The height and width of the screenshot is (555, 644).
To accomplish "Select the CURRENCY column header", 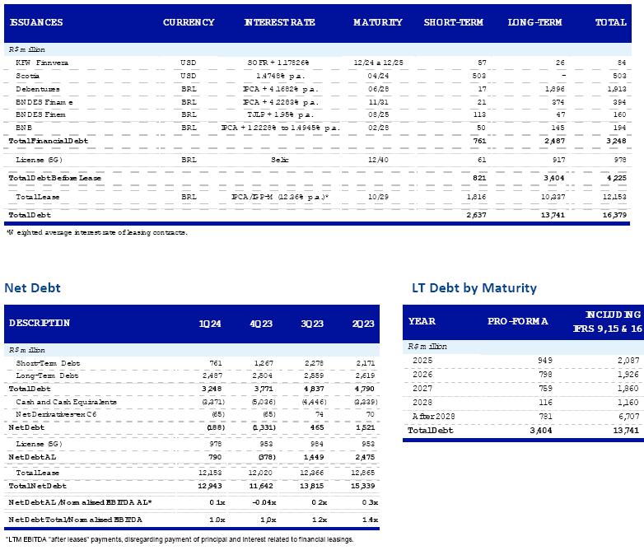I will [x=189, y=22].
